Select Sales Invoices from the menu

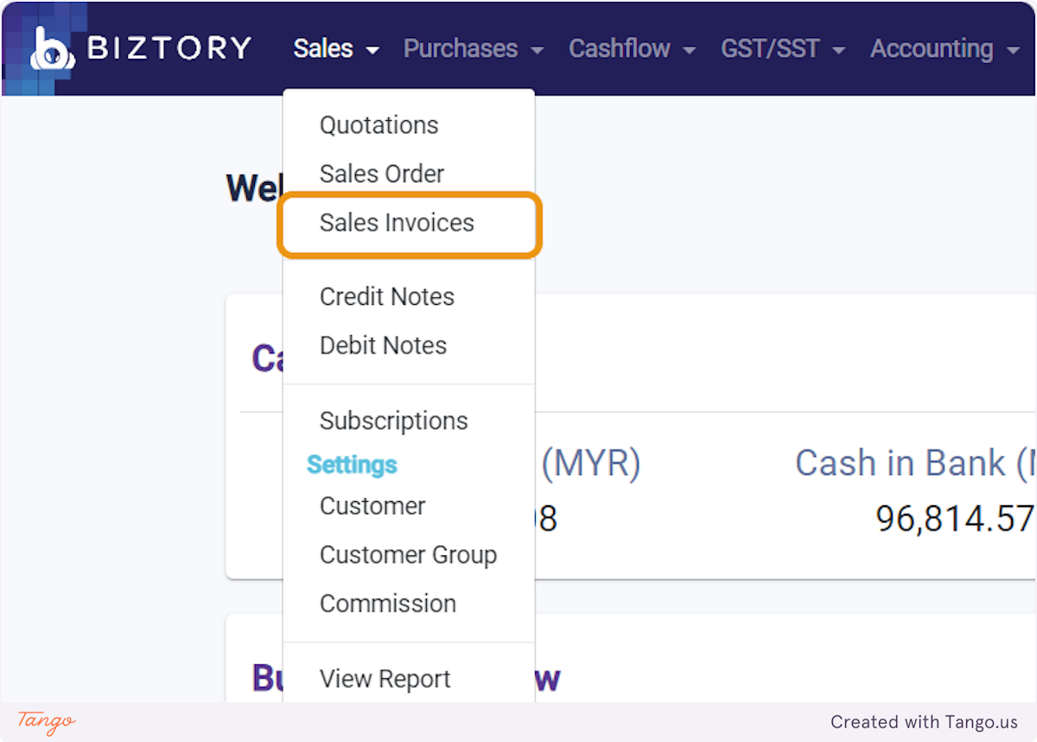point(397,223)
